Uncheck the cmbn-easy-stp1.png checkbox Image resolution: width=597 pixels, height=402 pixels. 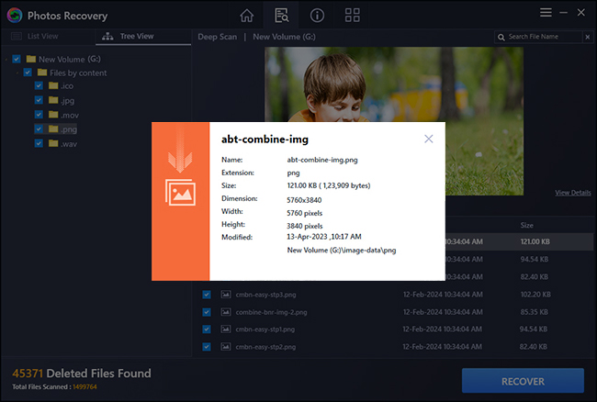click(207, 329)
